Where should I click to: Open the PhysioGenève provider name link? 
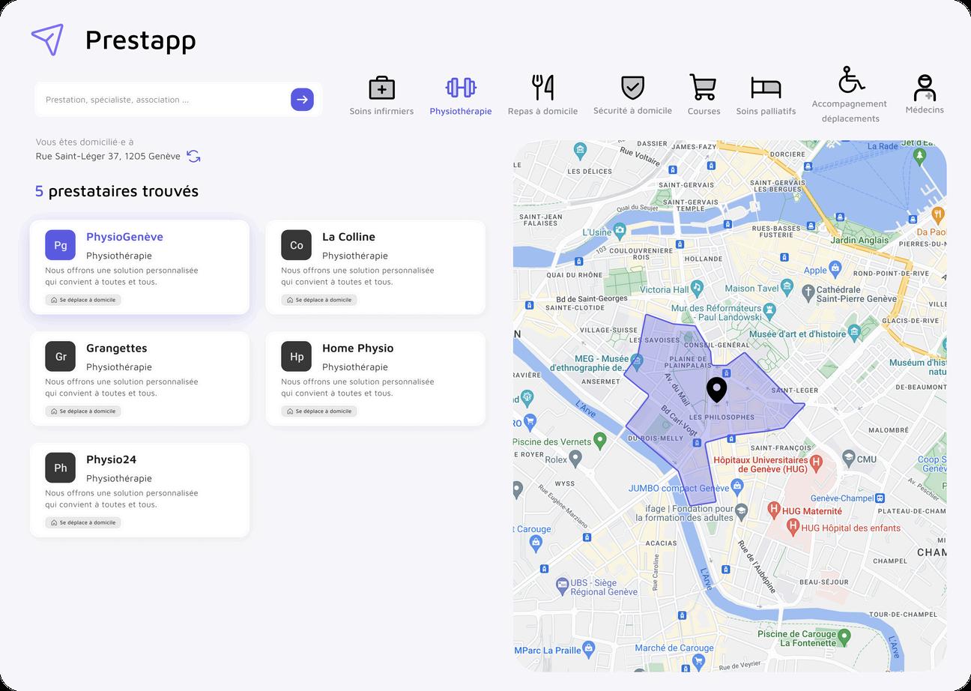point(124,237)
